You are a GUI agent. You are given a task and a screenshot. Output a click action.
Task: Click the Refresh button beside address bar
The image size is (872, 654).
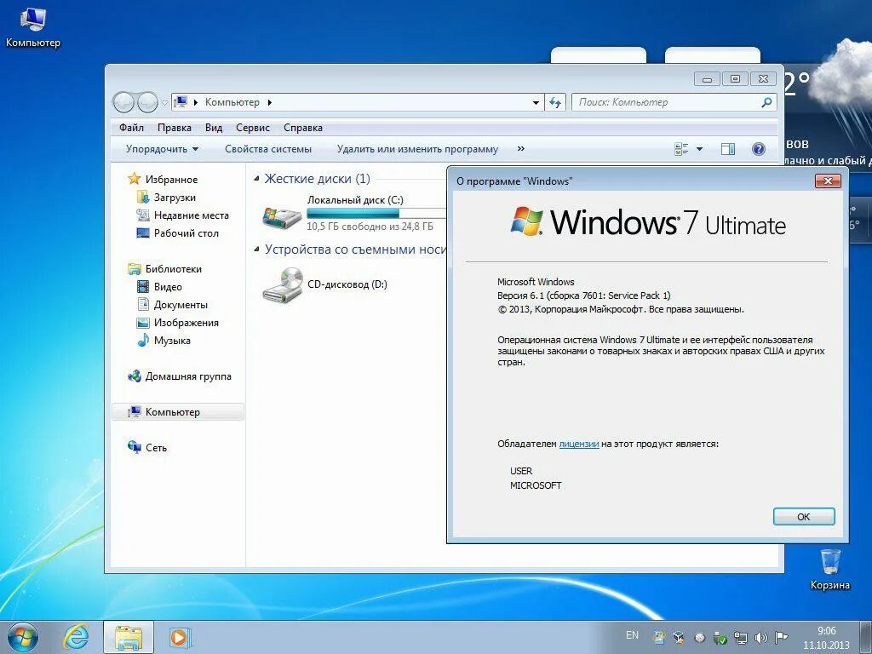click(555, 102)
